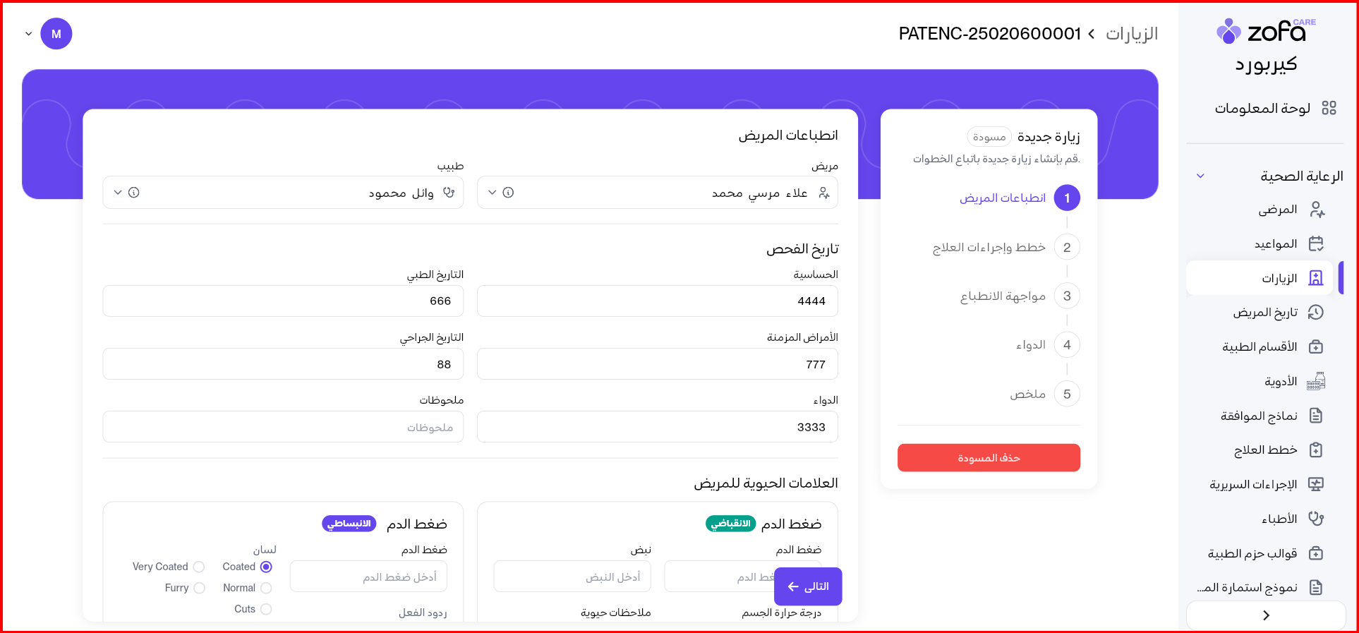Click the المرضى patients sidebar icon
This screenshot has height=633, width=1359.
(x=1316, y=210)
